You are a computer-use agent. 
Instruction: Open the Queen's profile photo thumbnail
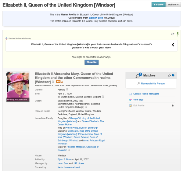(x=18, y=87)
